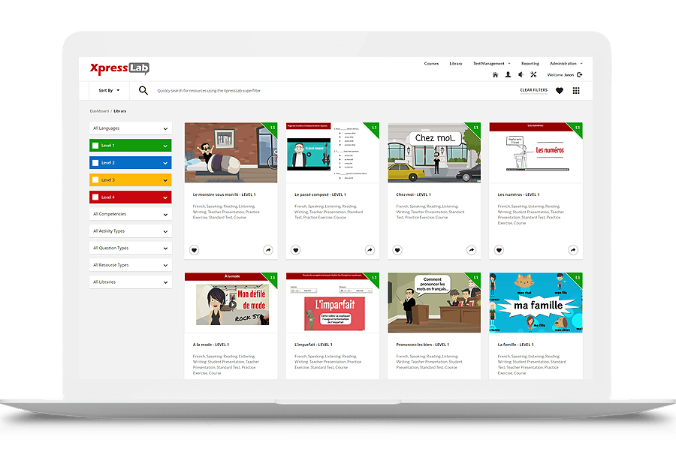The width and height of the screenshot is (676, 461).
Task: Favorite the Les numéros card
Action: click(499, 250)
